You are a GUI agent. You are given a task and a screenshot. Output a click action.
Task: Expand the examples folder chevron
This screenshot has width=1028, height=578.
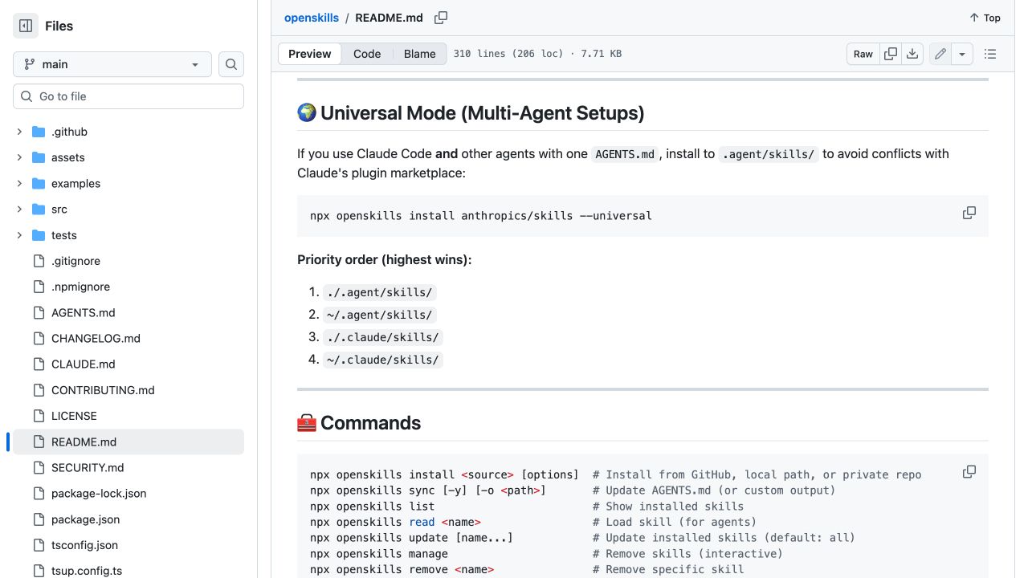[x=19, y=183]
